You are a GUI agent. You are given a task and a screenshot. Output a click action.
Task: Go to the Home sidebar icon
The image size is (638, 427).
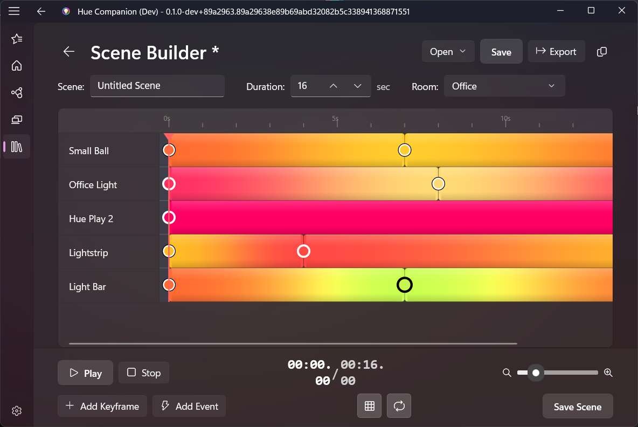[17, 66]
